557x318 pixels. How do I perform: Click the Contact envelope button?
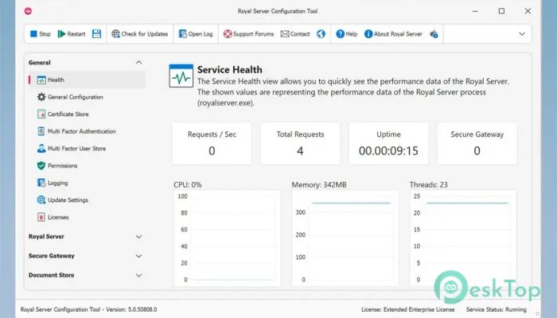coord(295,34)
